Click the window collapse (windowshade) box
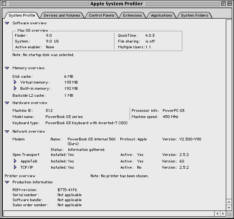This screenshot has height=219, width=234. pyautogui.click(x=230, y=3)
